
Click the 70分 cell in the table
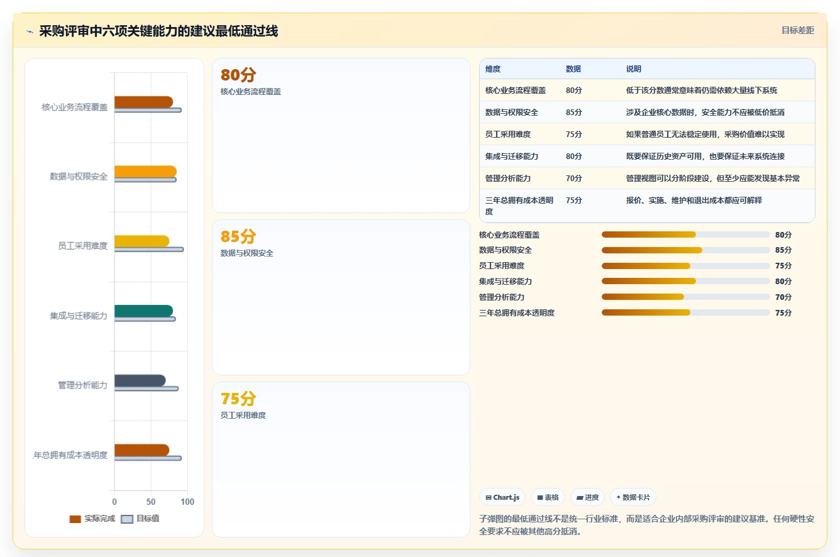pyautogui.click(x=574, y=179)
